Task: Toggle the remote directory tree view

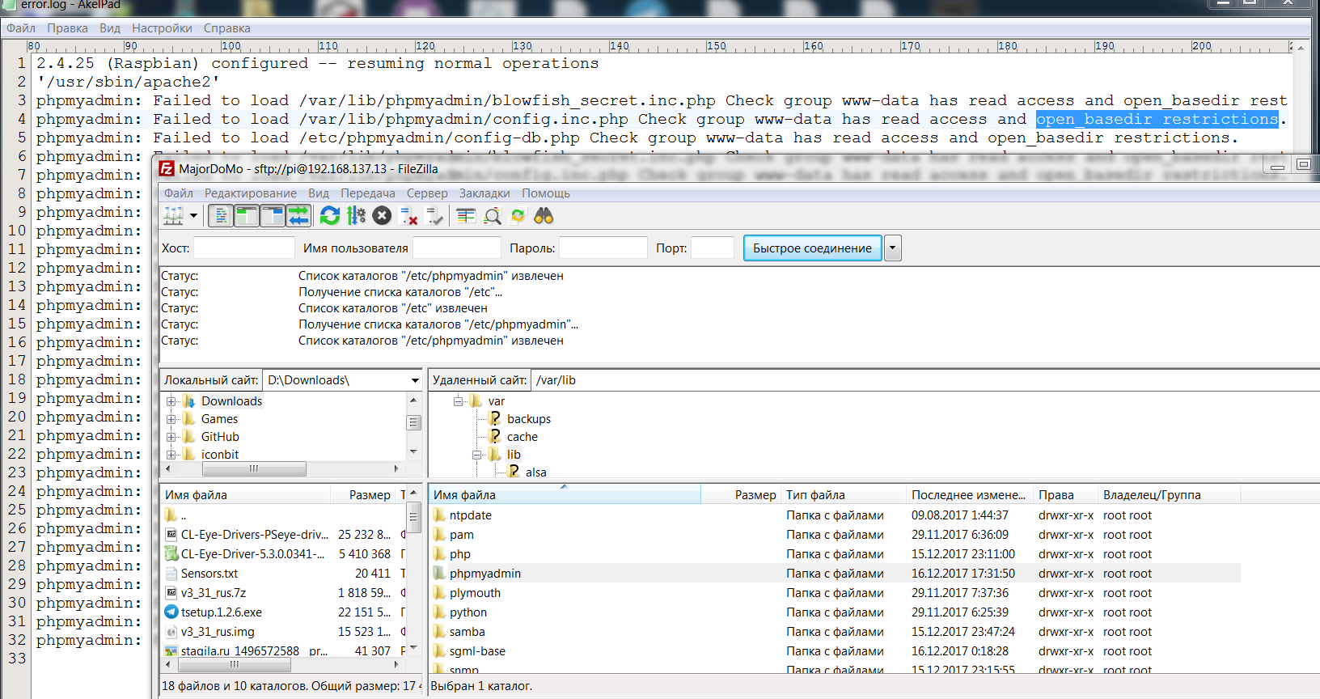Action: [273, 216]
